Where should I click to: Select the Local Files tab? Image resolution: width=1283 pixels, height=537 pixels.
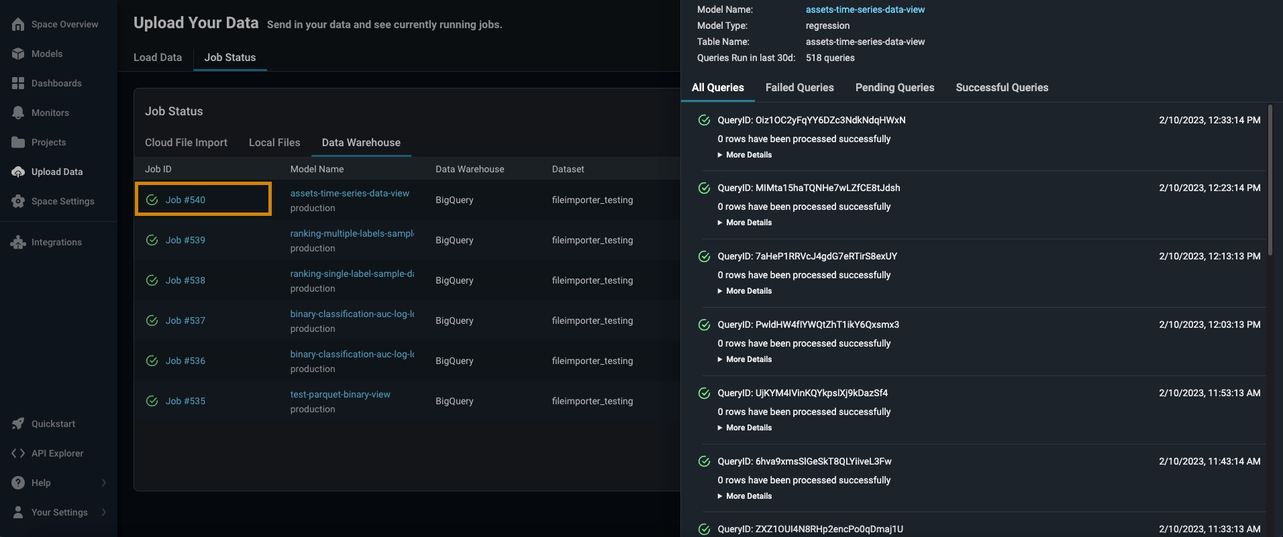pos(274,143)
